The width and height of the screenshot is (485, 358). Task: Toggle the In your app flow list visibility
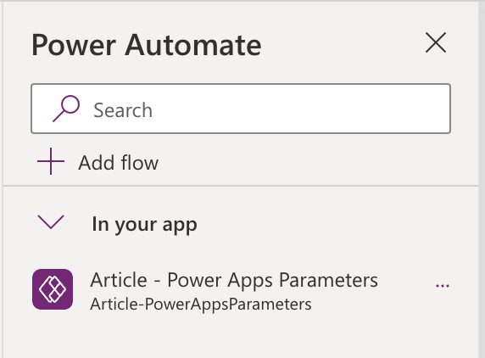click(51, 222)
